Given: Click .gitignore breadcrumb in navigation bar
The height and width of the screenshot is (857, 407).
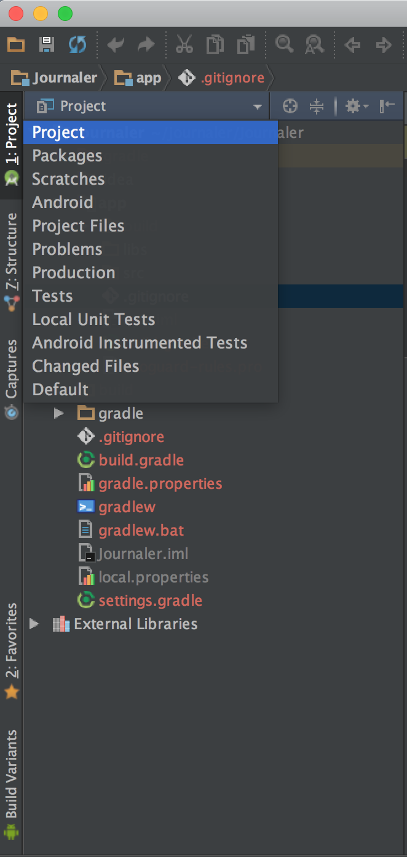Looking at the screenshot, I should [x=222, y=78].
